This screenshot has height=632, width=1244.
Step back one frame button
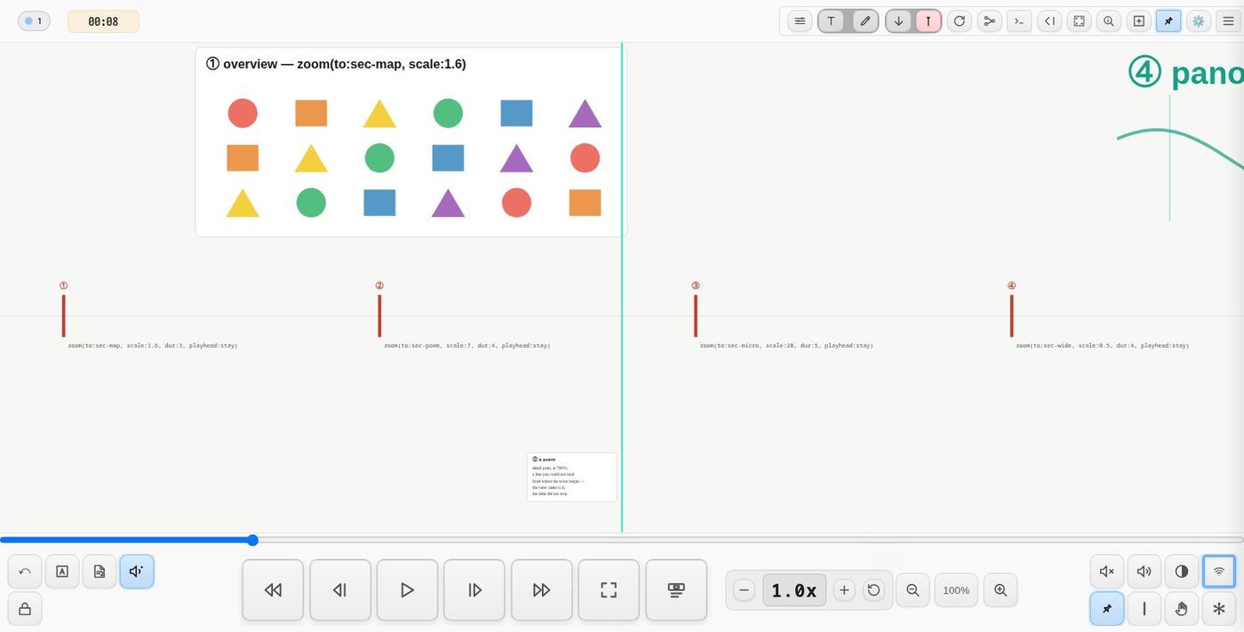click(340, 590)
